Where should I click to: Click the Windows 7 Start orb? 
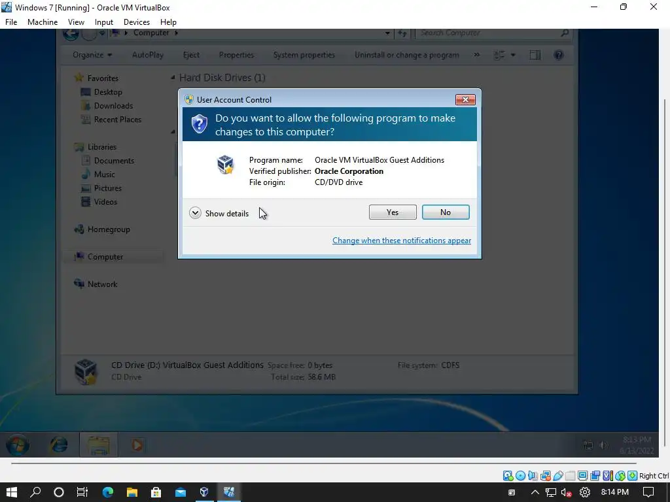coord(18,444)
